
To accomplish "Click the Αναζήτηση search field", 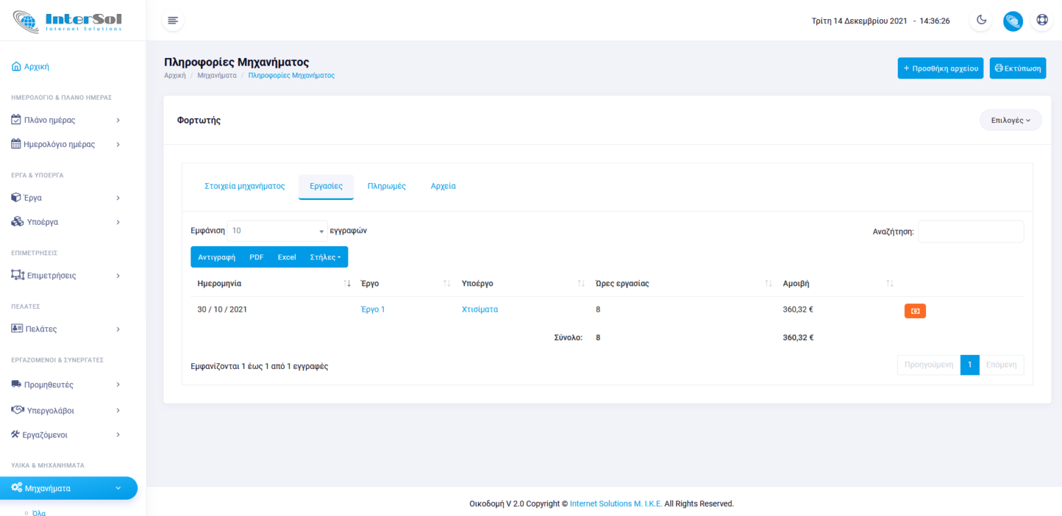I will [970, 232].
